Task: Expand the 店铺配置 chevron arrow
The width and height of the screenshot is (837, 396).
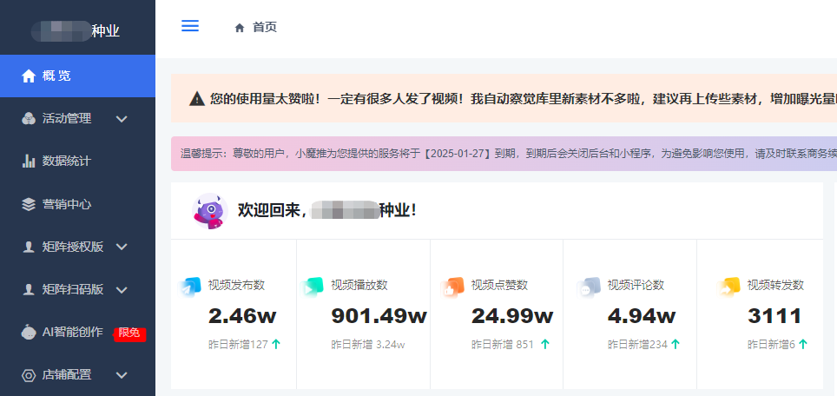Action: (122, 375)
